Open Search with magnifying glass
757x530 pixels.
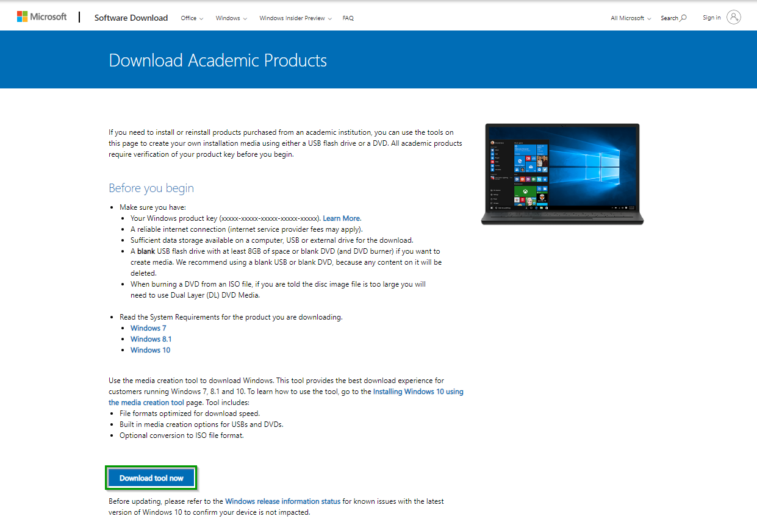673,18
